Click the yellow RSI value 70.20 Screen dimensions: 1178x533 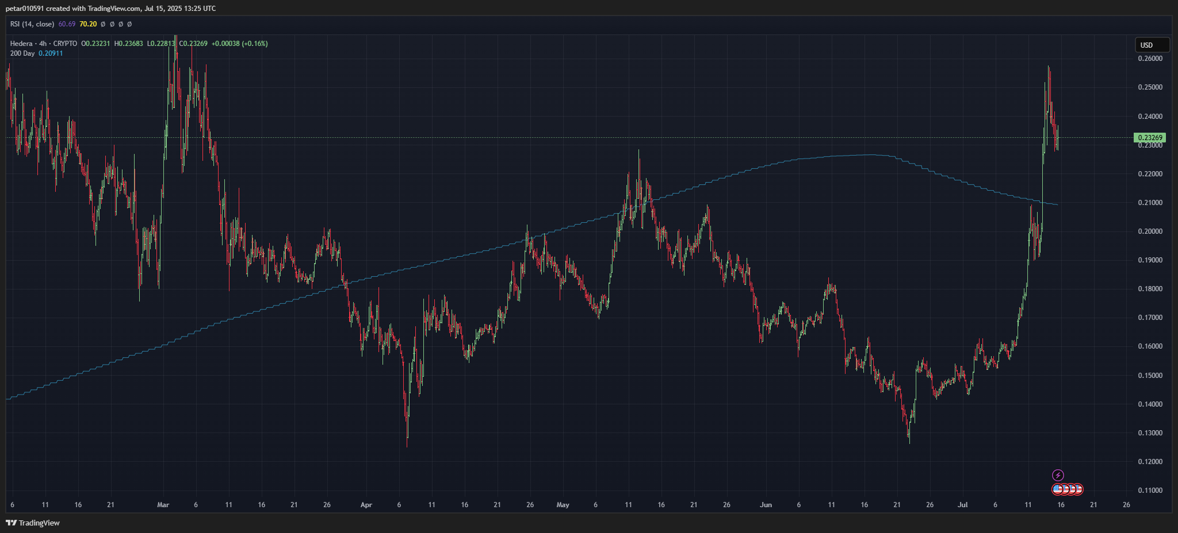point(88,24)
